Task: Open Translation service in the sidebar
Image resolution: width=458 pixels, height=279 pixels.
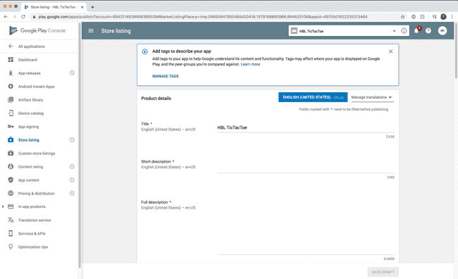Action: tap(35, 220)
